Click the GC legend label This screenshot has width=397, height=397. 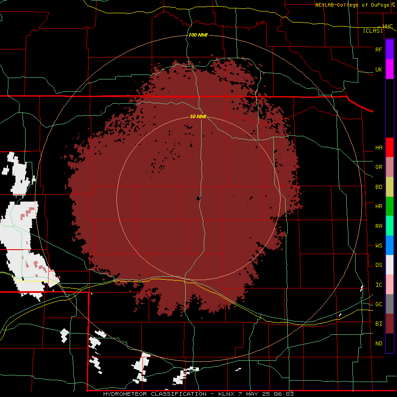coord(379,304)
